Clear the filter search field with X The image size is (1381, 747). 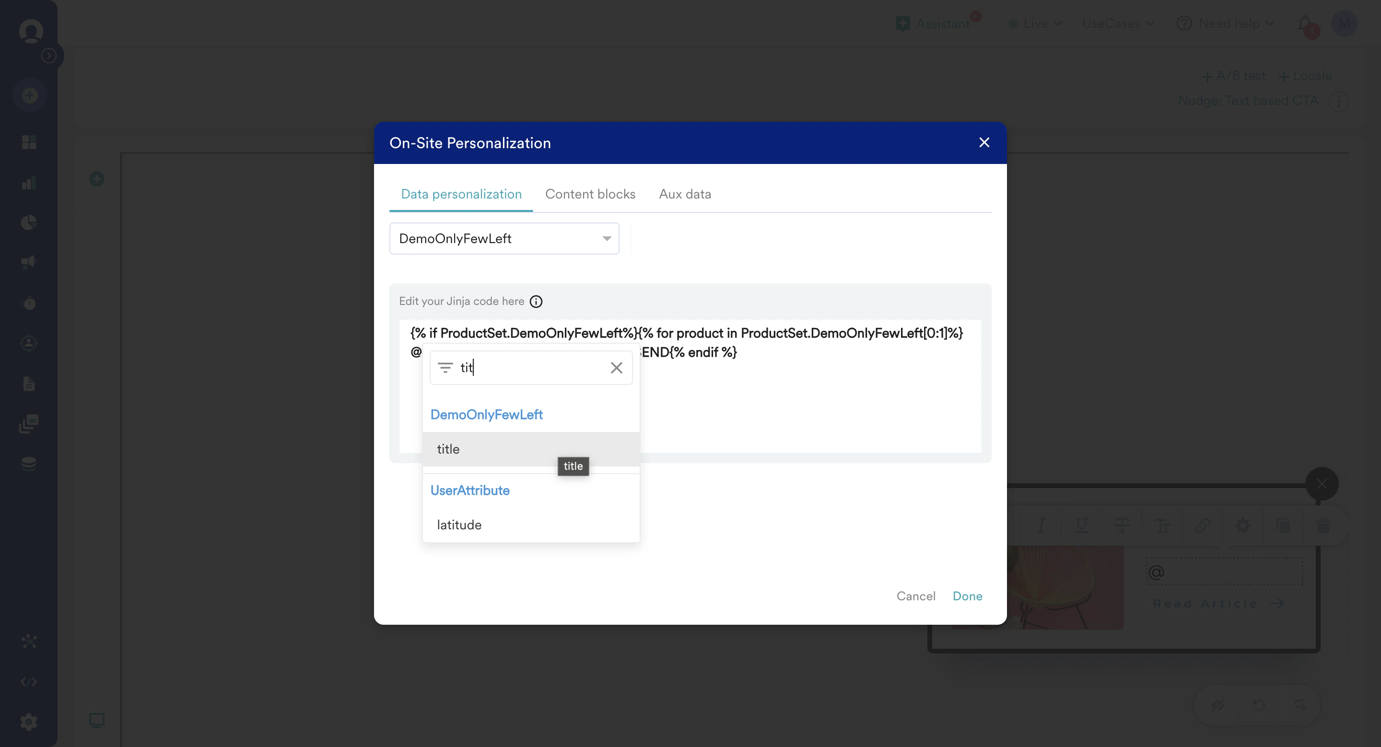coord(616,368)
